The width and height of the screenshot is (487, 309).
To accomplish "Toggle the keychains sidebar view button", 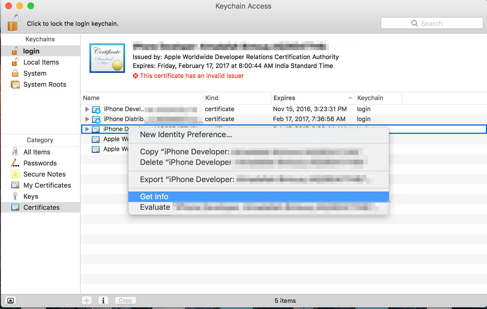I will 10,300.
